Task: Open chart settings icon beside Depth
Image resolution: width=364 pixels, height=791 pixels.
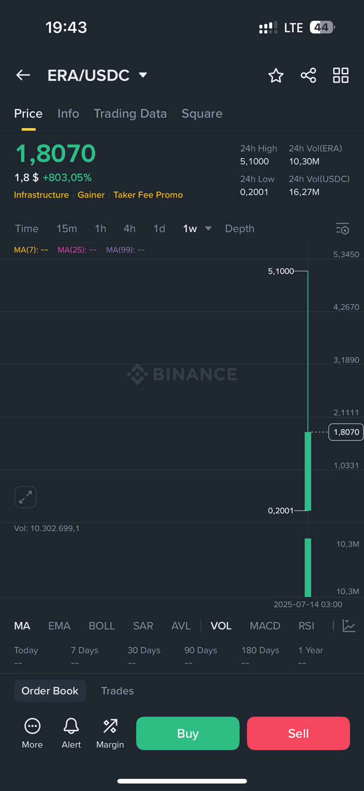Action: click(342, 229)
